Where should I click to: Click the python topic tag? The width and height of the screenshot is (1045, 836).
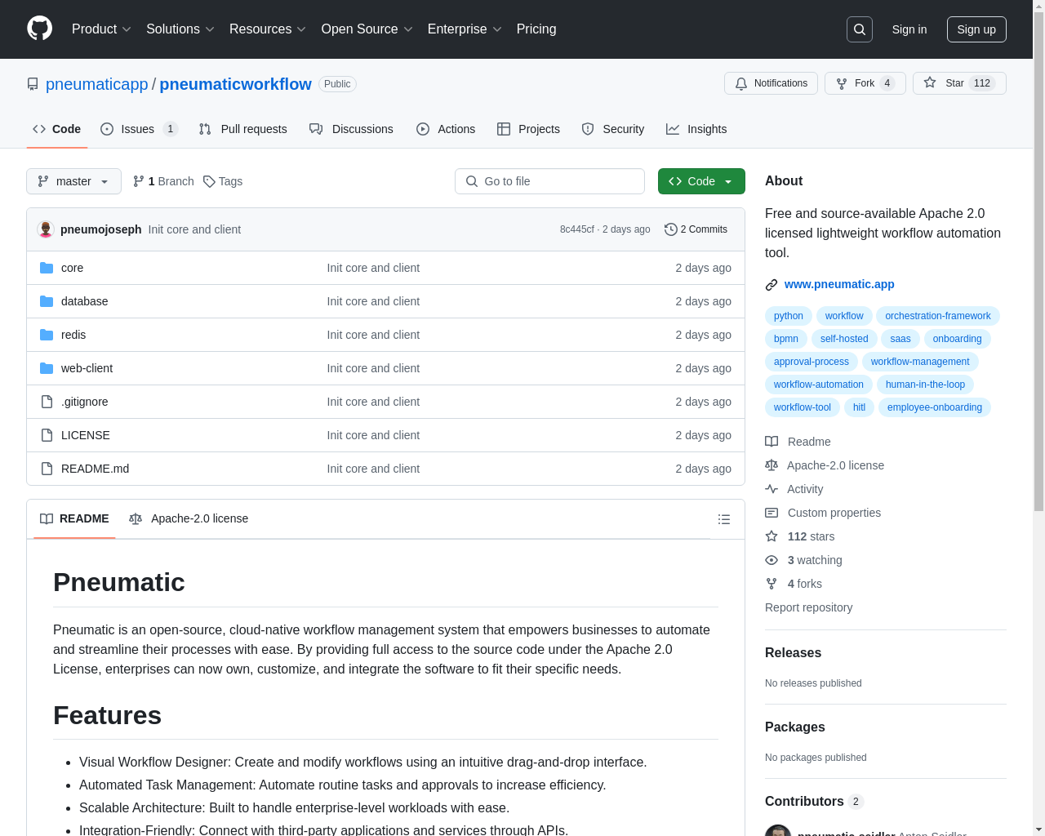(x=789, y=316)
